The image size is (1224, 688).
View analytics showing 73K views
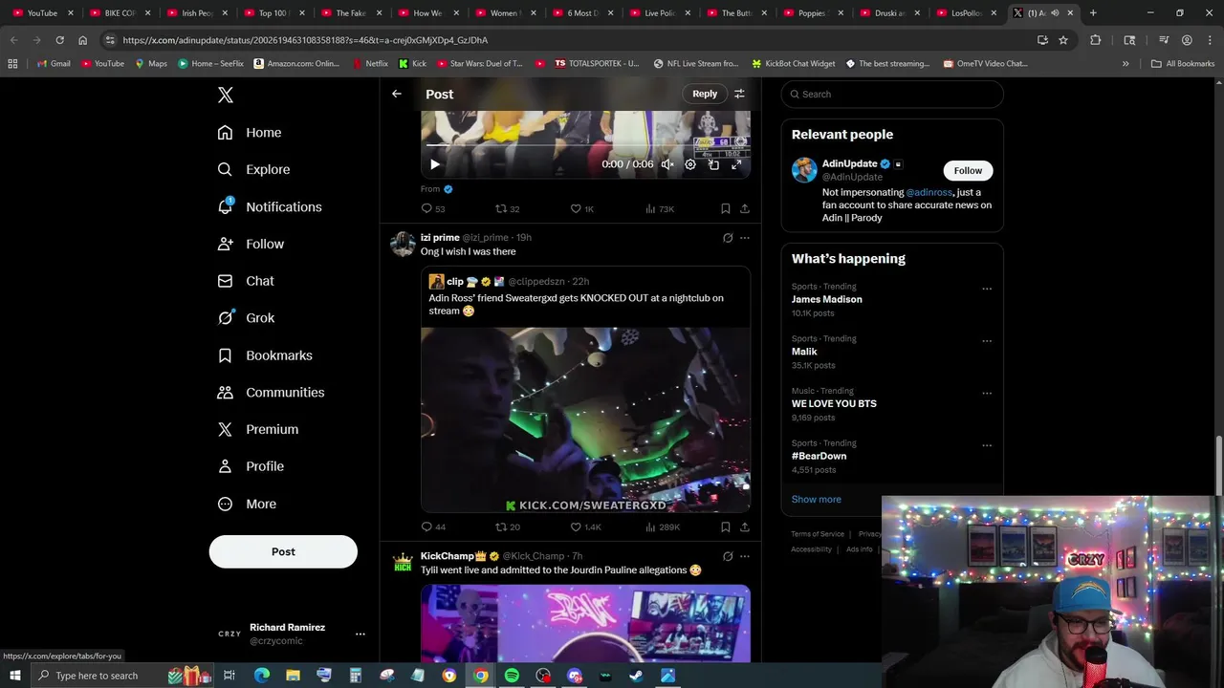click(x=659, y=208)
